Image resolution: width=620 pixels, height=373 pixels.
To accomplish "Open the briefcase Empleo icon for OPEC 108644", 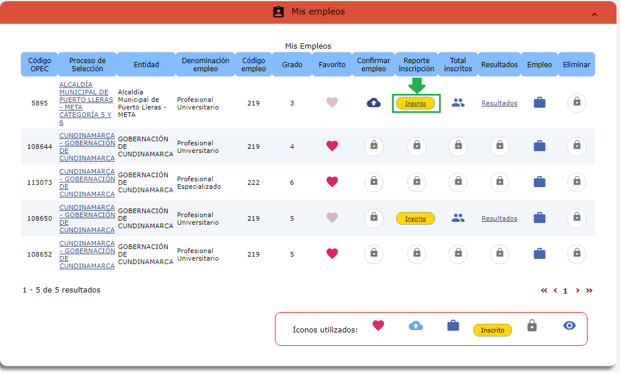I will point(539,147).
